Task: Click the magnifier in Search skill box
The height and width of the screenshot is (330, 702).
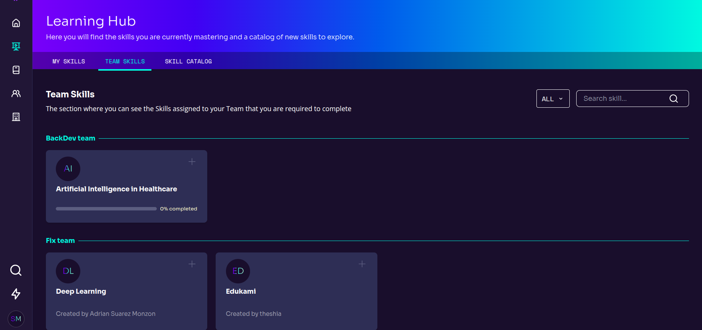Action: pyautogui.click(x=673, y=99)
